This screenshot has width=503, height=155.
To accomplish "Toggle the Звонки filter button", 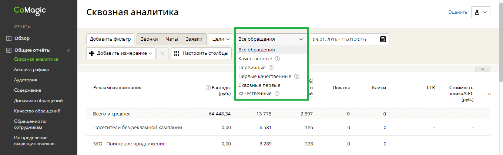I will [149, 39].
